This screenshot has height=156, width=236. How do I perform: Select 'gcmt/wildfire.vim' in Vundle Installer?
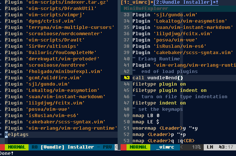click(54, 78)
